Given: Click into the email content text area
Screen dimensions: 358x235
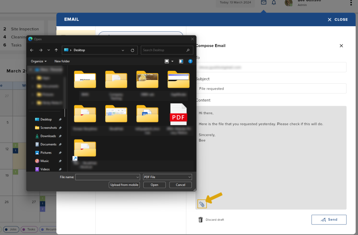Looking at the screenshot, I should coord(271,157).
